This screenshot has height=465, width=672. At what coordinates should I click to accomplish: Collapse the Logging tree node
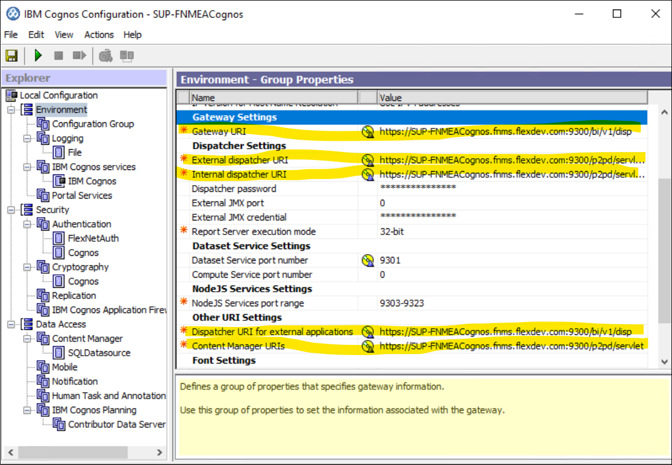click(x=27, y=139)
